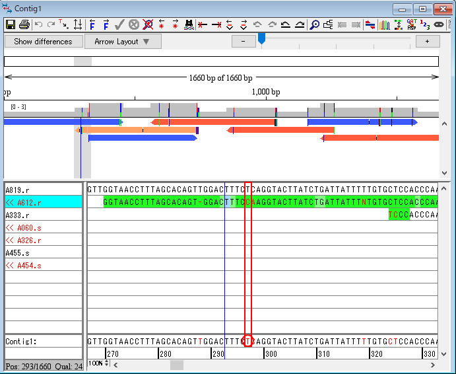Show chromatogram traces icon
456x374 pixels.
click(x=384, y=25)
